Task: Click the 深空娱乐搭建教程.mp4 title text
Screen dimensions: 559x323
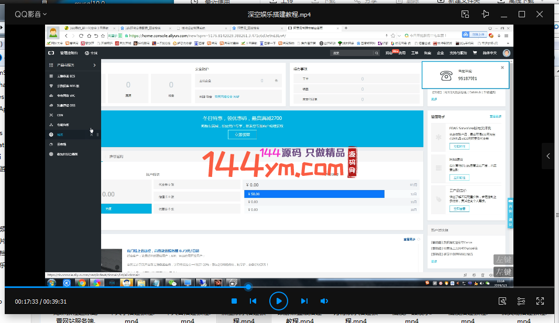Action: [279, 14]
